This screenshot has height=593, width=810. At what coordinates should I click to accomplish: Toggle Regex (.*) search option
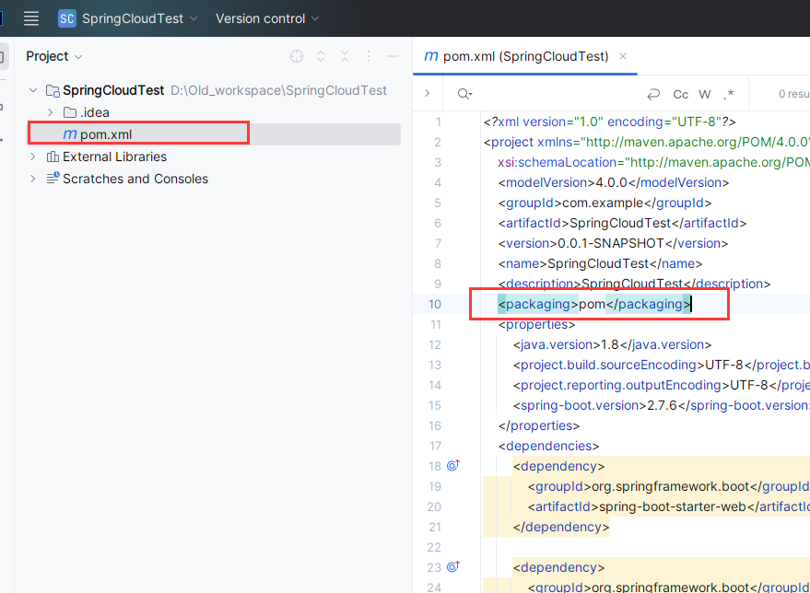pos(729,94)
